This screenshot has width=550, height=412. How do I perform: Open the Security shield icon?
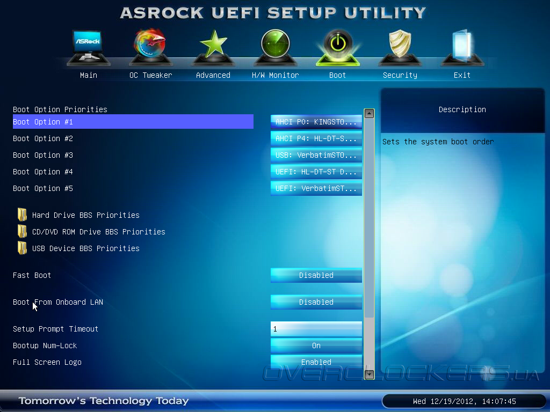click(x=400, y=47)
